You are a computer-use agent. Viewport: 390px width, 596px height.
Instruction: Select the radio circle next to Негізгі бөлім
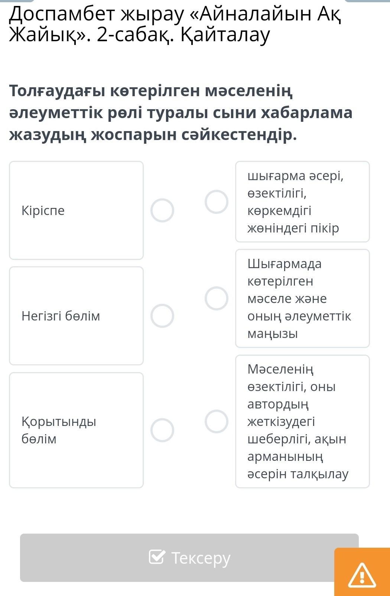(162, 316)
